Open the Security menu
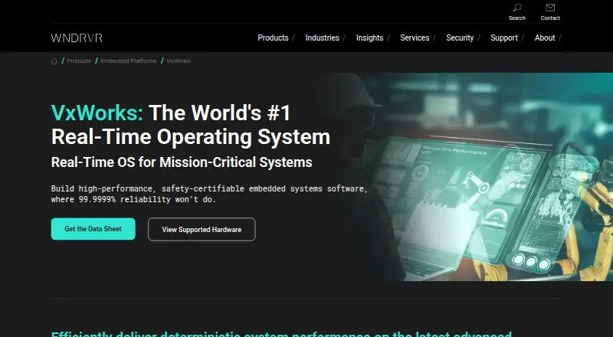 pos(460,38)
